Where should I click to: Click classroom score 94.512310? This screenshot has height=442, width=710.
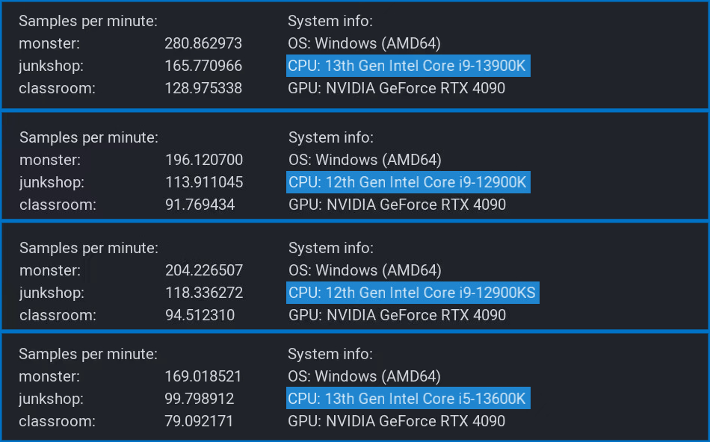[200, 315]
